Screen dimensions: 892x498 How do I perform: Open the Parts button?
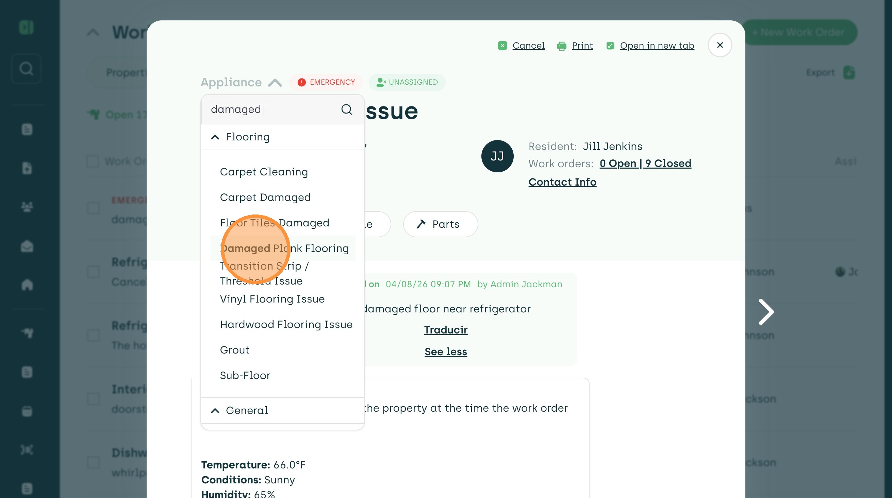click(x=440, y=224)
